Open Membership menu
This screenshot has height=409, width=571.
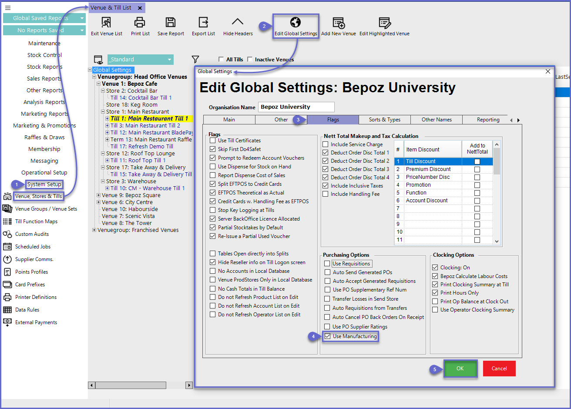[44, 149]
